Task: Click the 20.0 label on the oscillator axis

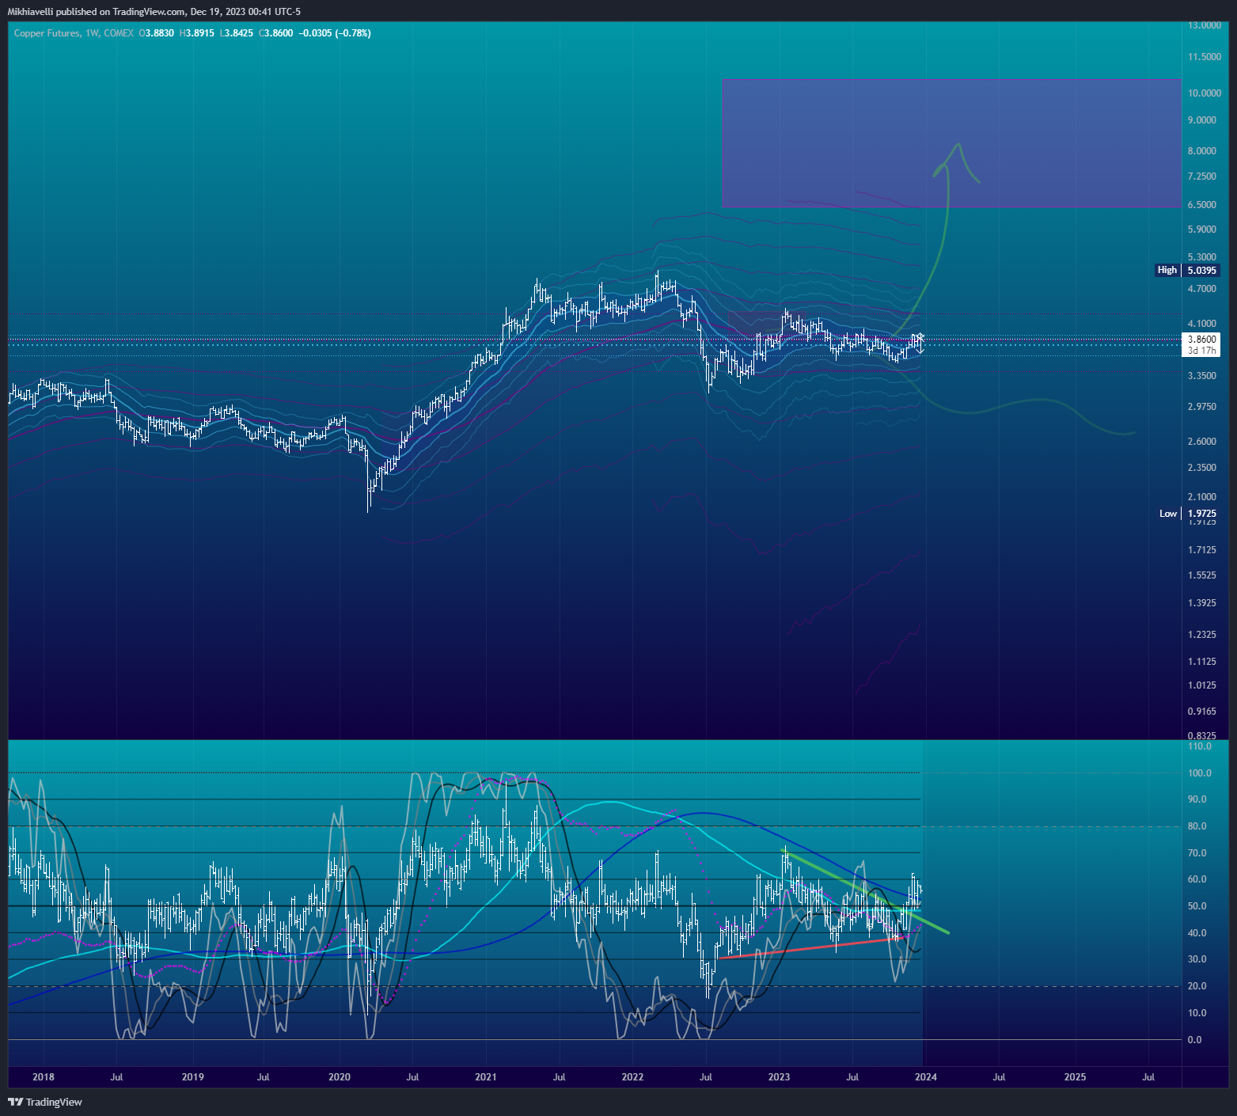Action: pos(1197,986)
